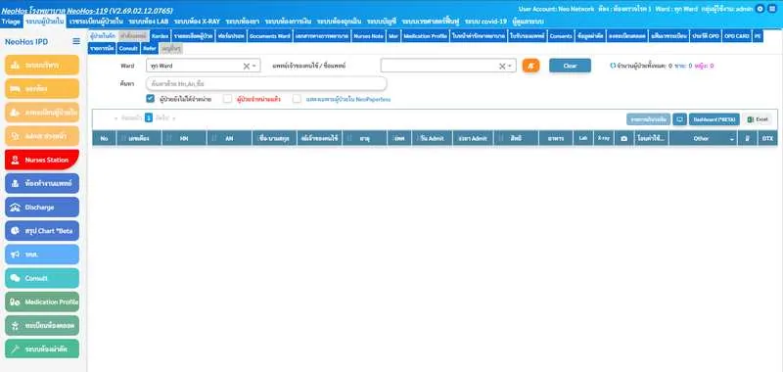Open the Consult sidebar item
Image resolution: width=783 pixels, height=372 pixels.
(x=42, y=278)
